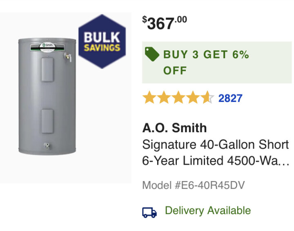Open the A.O. Smith brand name

[x=175, y=128]
